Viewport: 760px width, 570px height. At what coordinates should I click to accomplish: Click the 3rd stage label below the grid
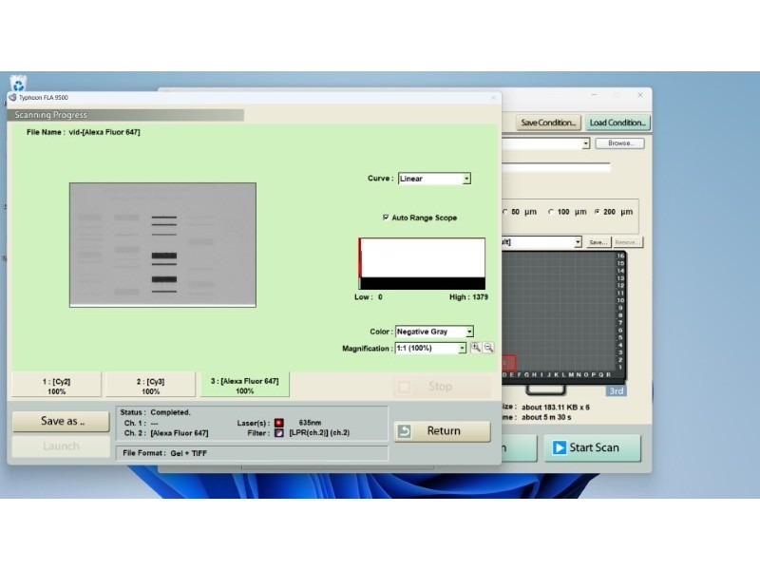point(616,390)
